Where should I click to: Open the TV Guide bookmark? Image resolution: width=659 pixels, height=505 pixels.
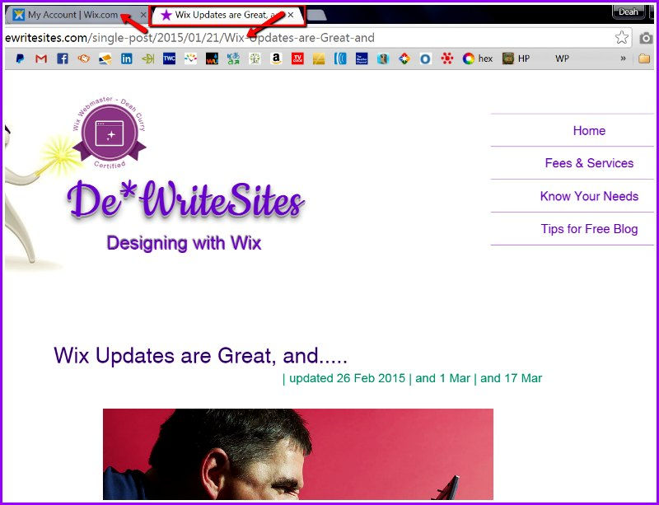pyautogui.click(x=297, y=58)
